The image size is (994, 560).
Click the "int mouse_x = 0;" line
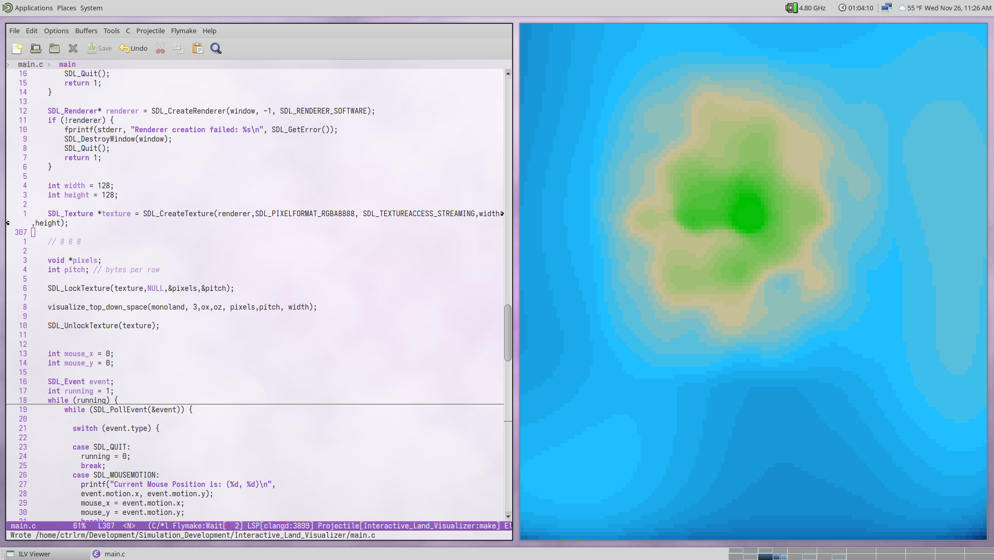[x=81, y=354]
